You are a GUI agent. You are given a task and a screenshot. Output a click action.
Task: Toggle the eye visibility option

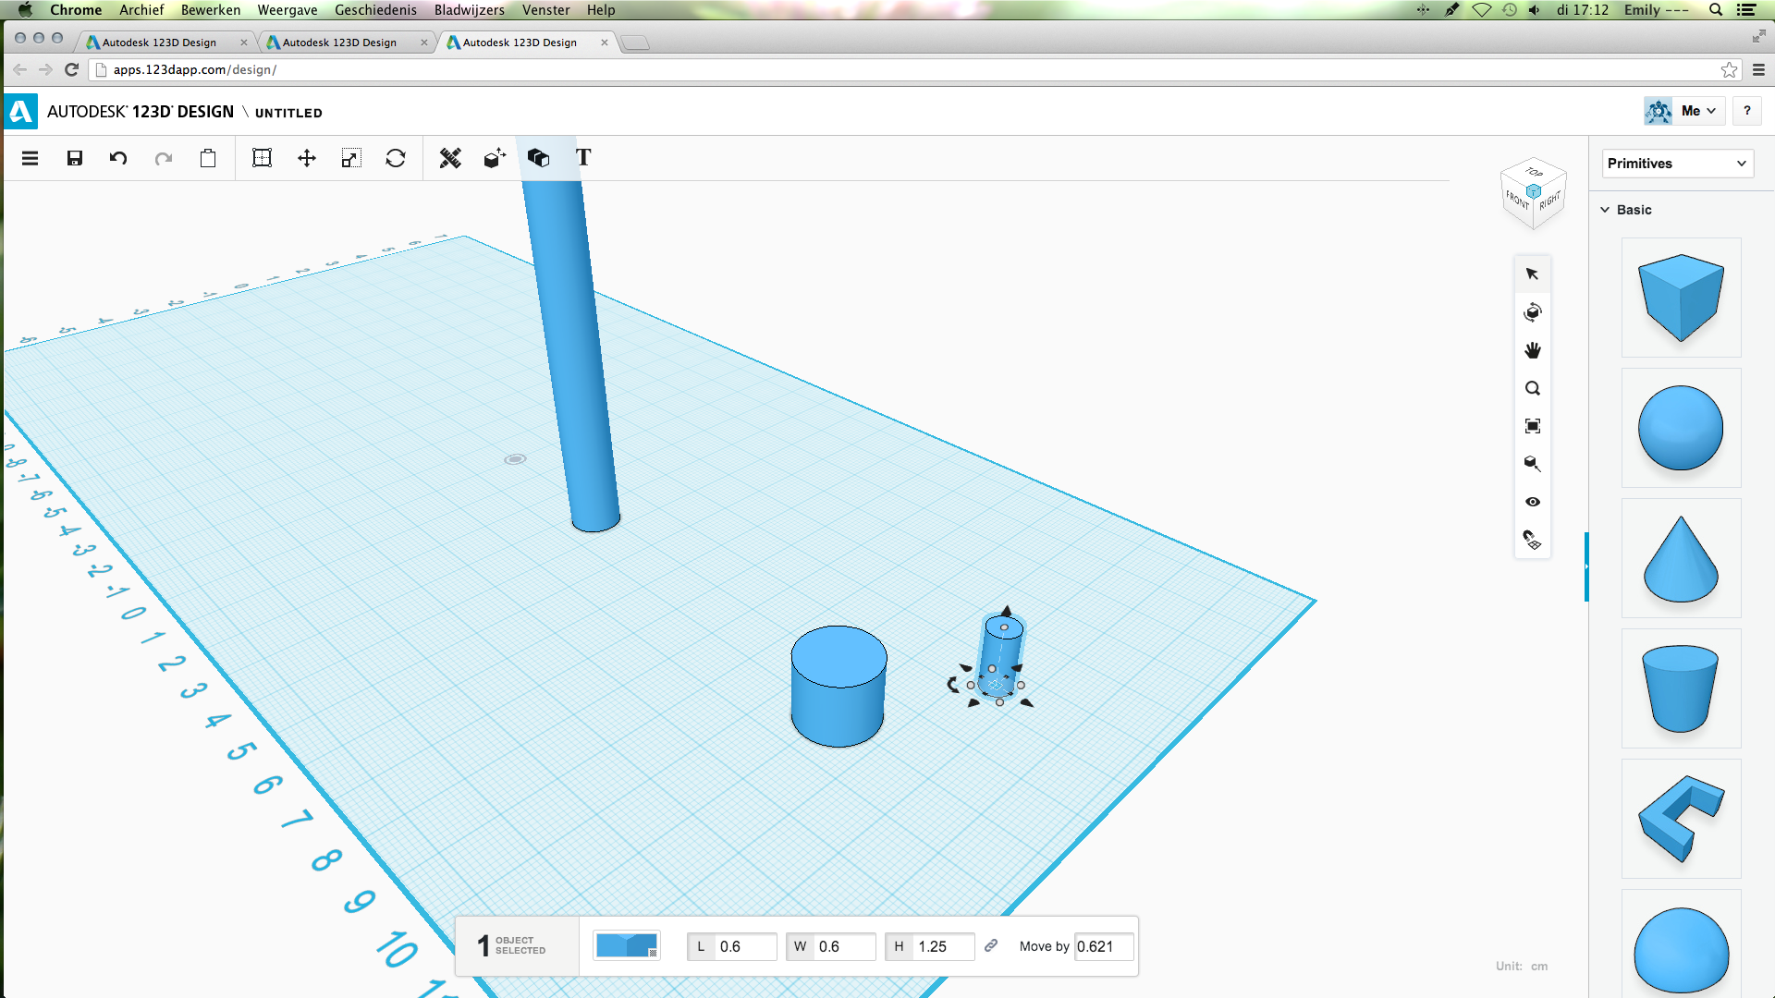[x=1533, y=502]
